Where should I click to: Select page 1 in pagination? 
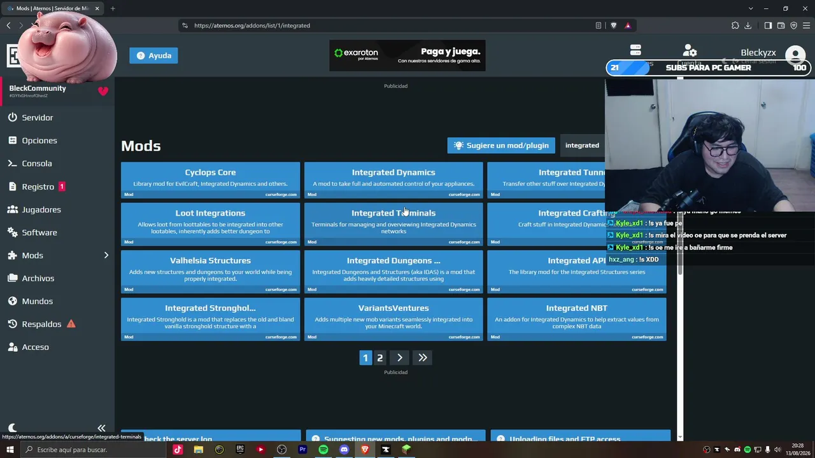point(365,357)
